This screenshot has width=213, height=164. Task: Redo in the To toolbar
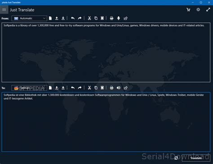pos(80,88)
